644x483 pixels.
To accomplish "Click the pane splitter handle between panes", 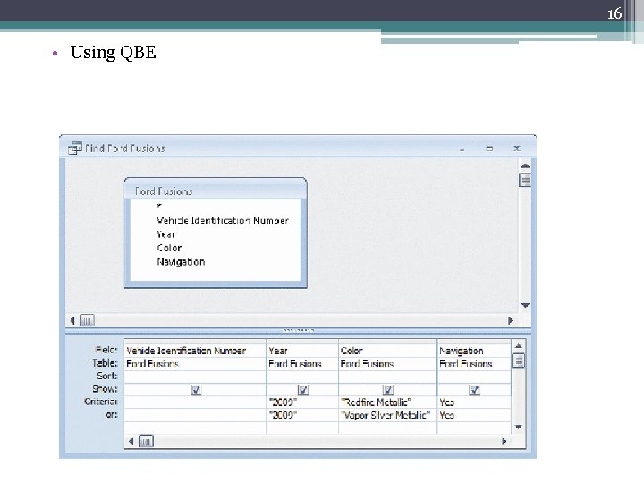I will point(299,330).
